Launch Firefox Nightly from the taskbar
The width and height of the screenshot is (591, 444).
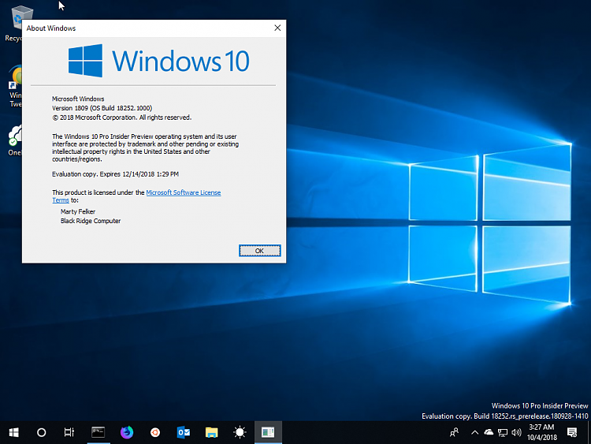pyautogui.click(x=127, y=432)
